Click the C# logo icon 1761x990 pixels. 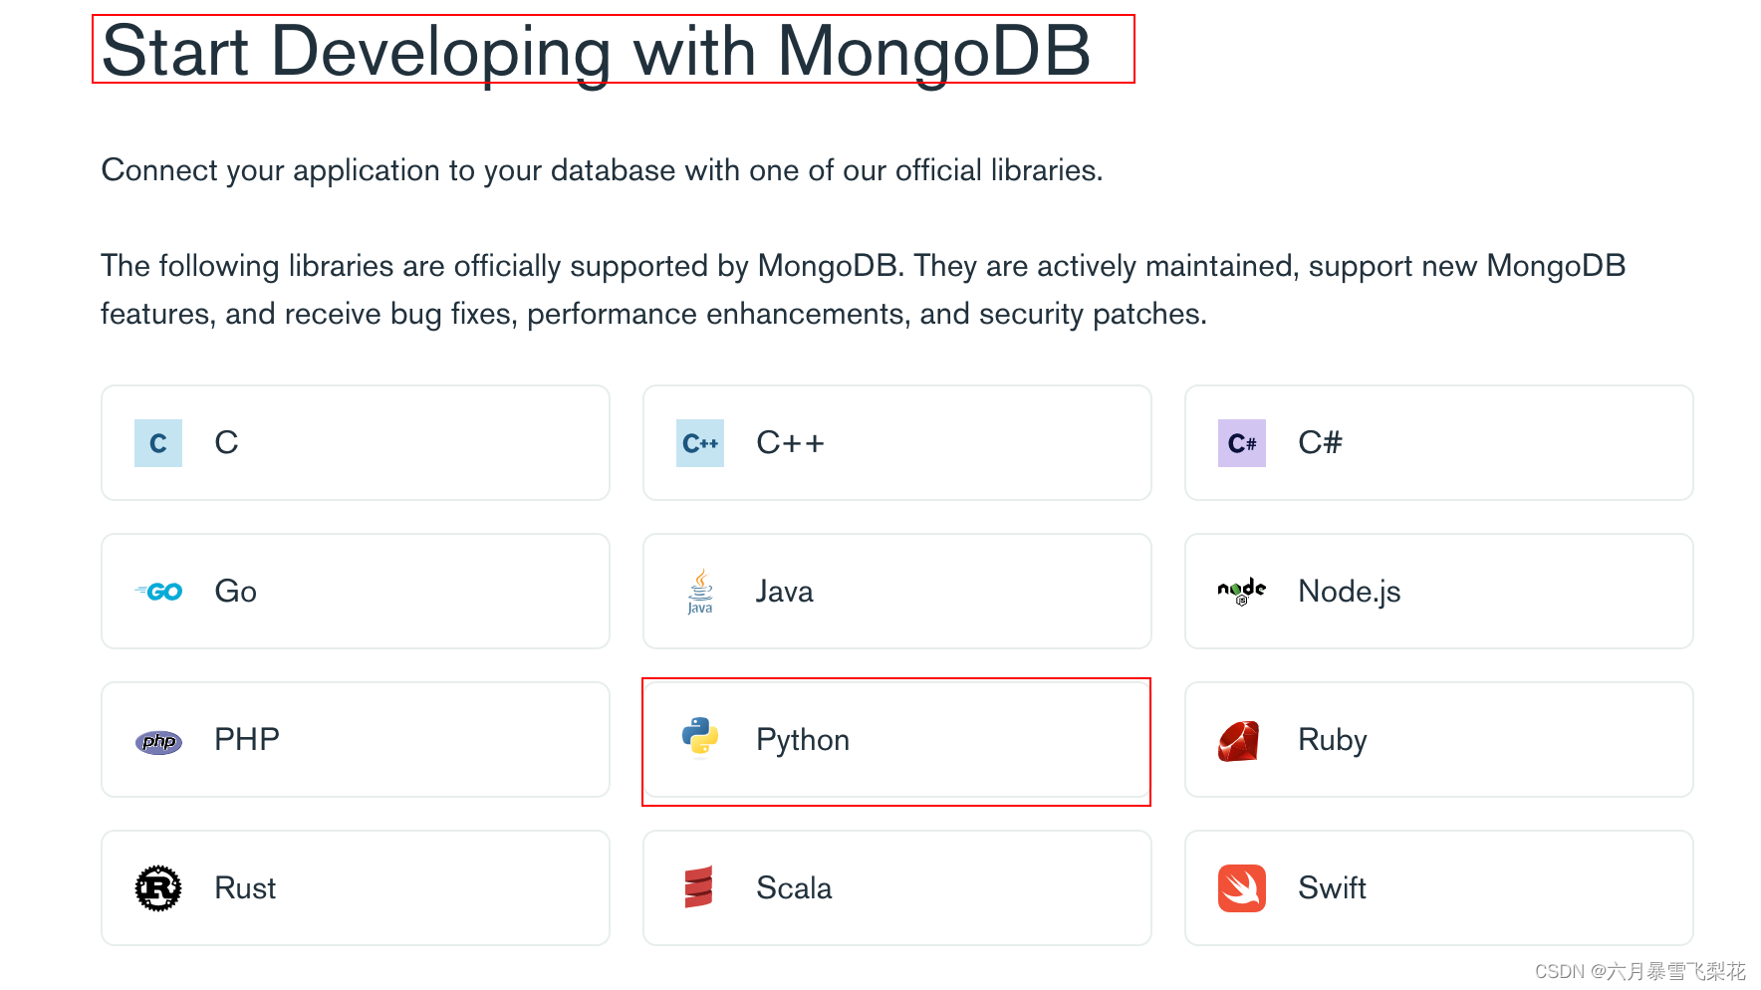coord(1242,443)
